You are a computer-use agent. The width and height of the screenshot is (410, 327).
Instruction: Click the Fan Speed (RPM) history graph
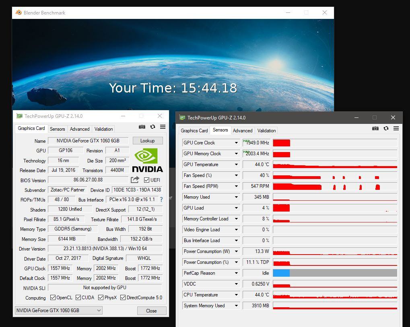pyautogui.click(x=335, y=186)
